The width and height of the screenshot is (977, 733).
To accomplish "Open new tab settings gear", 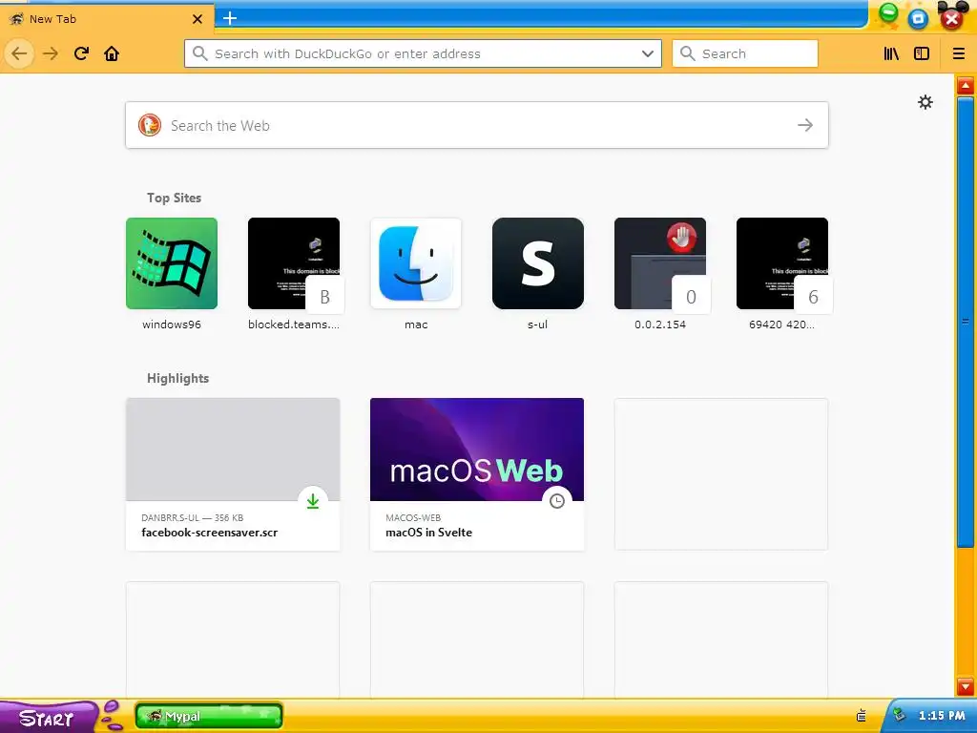I will (x=925, y=102).
